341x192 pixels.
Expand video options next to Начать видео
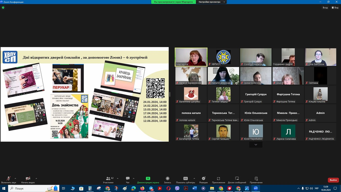tap(36, 179)
